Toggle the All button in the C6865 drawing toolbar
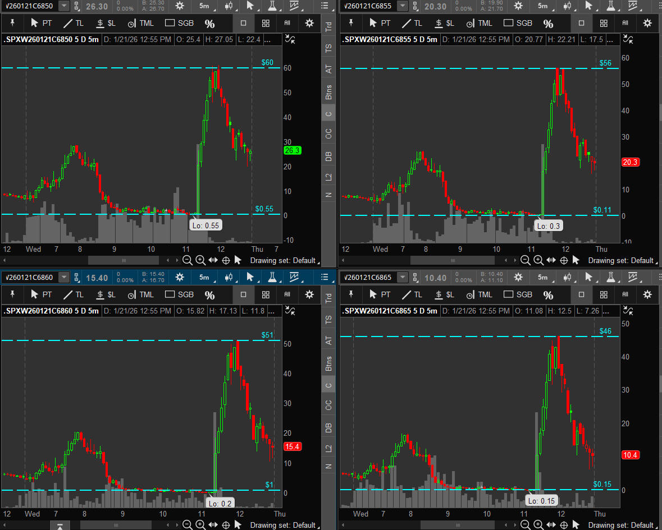Image resolution: width=662 pixels, height=530 pixels. coord(625,294)
